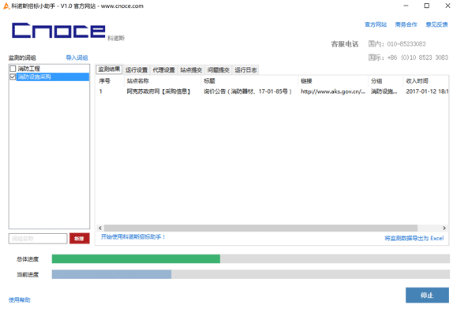Open the 导入词组 link
The image size is (457, 312).
pos(77,58)
